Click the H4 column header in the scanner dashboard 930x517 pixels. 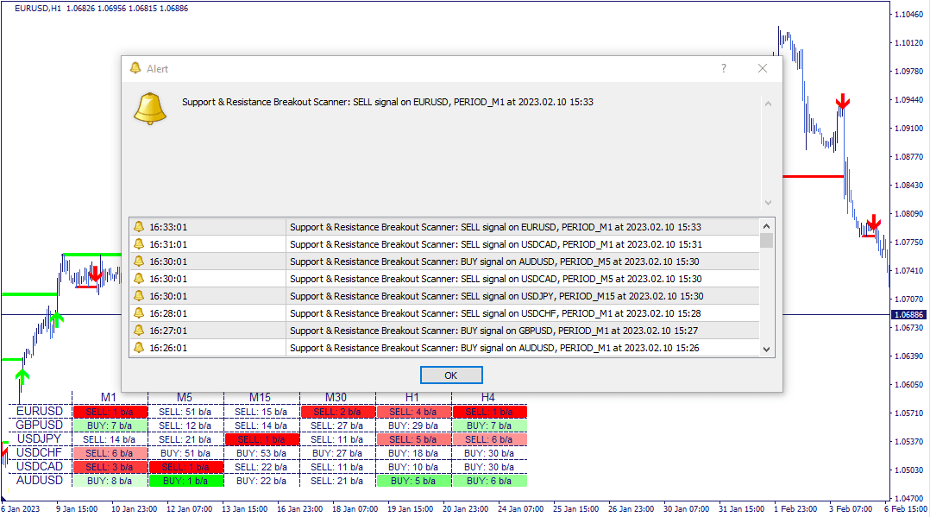(488, 397)
